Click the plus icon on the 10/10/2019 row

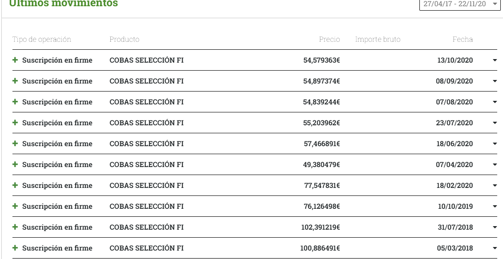(x=15, y=206)
